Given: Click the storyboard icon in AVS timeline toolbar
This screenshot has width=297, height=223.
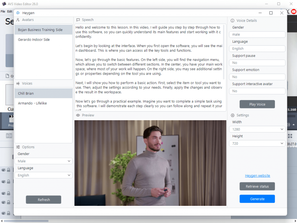Looking at the screenshot, I should (9, 135).
